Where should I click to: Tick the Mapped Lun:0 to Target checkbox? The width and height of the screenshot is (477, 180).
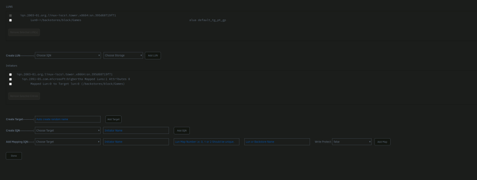tap(10, 84)
